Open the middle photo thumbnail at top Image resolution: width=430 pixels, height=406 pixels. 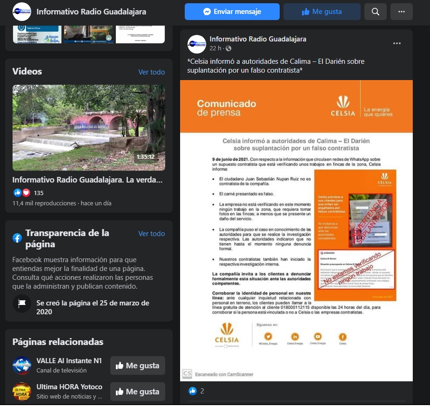tap(88, 34)
